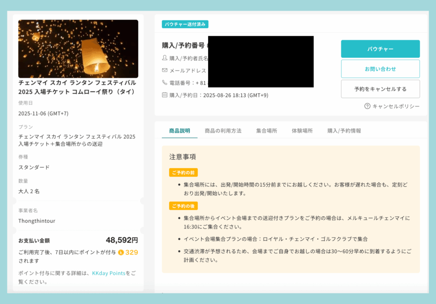Screen dimensions: 436x304
Task: Click the calendar icon beside 購入/予約日
Action: [165, 95]
